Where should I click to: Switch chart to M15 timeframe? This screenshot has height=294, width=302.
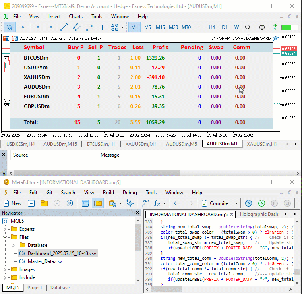click(x=160, y=27)
